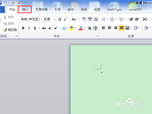Open the 邮件 tab

pos(71,9)
